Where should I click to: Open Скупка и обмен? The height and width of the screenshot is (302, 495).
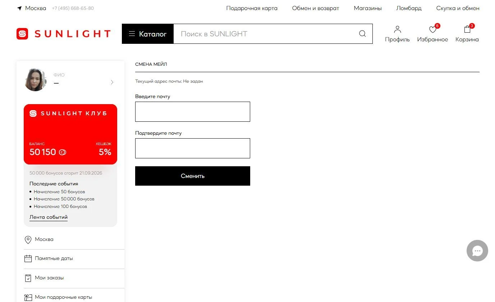click(458, 8)
